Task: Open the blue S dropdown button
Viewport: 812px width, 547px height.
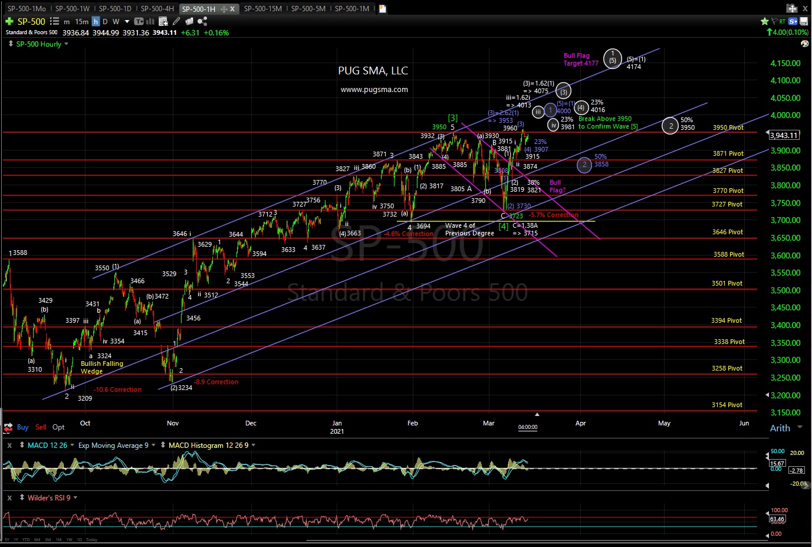Action: point(793,21)
